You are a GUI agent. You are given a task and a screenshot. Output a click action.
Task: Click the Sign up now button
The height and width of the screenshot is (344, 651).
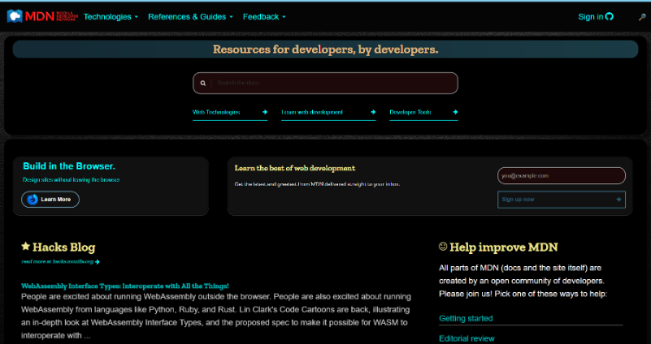coord(561,199)
